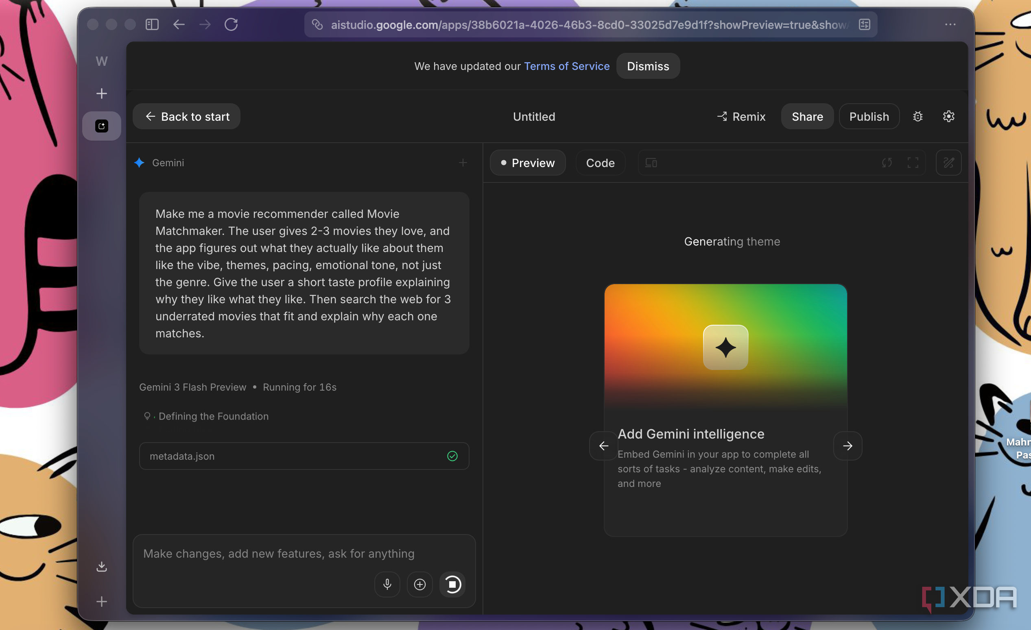This screenshot has width=1031, height=630.
Task: Open the browser three-dot menu
Action: pyautogui.click(x=950, y=24)
